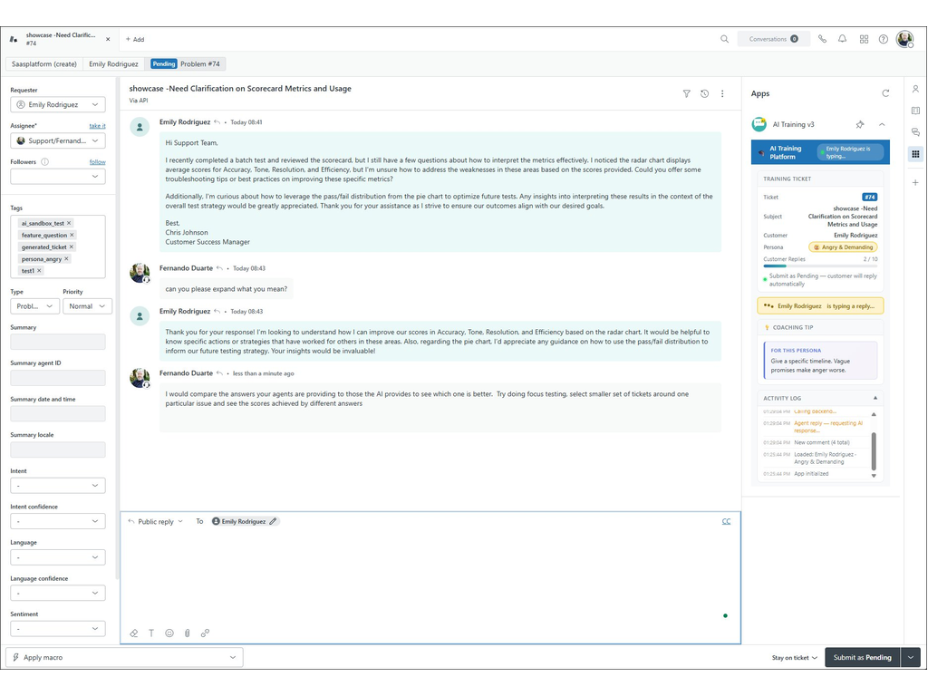Pin the AI Training v3 app

pos(860,124)
